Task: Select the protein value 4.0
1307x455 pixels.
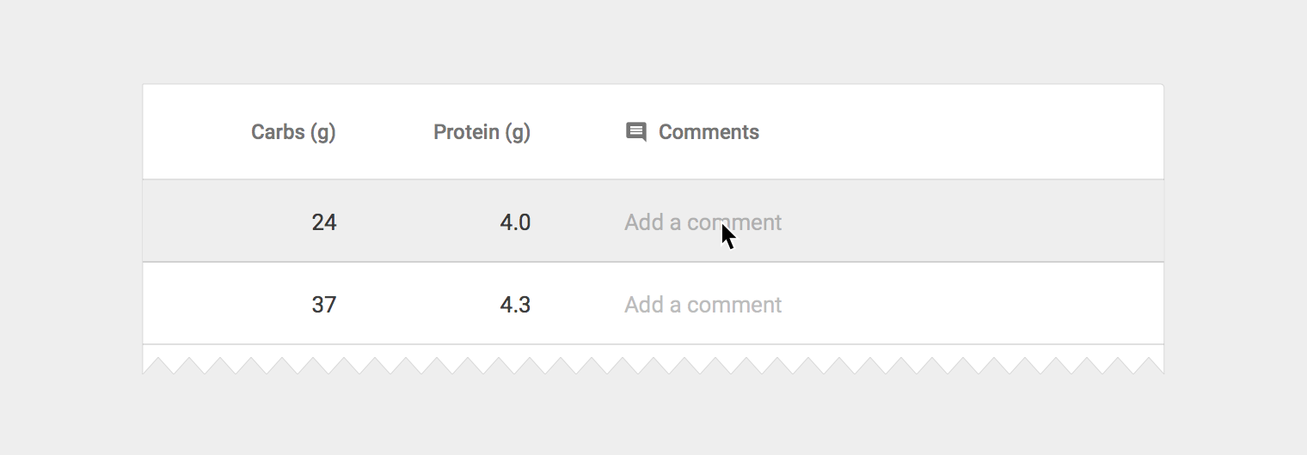Action: pos(515,222)
